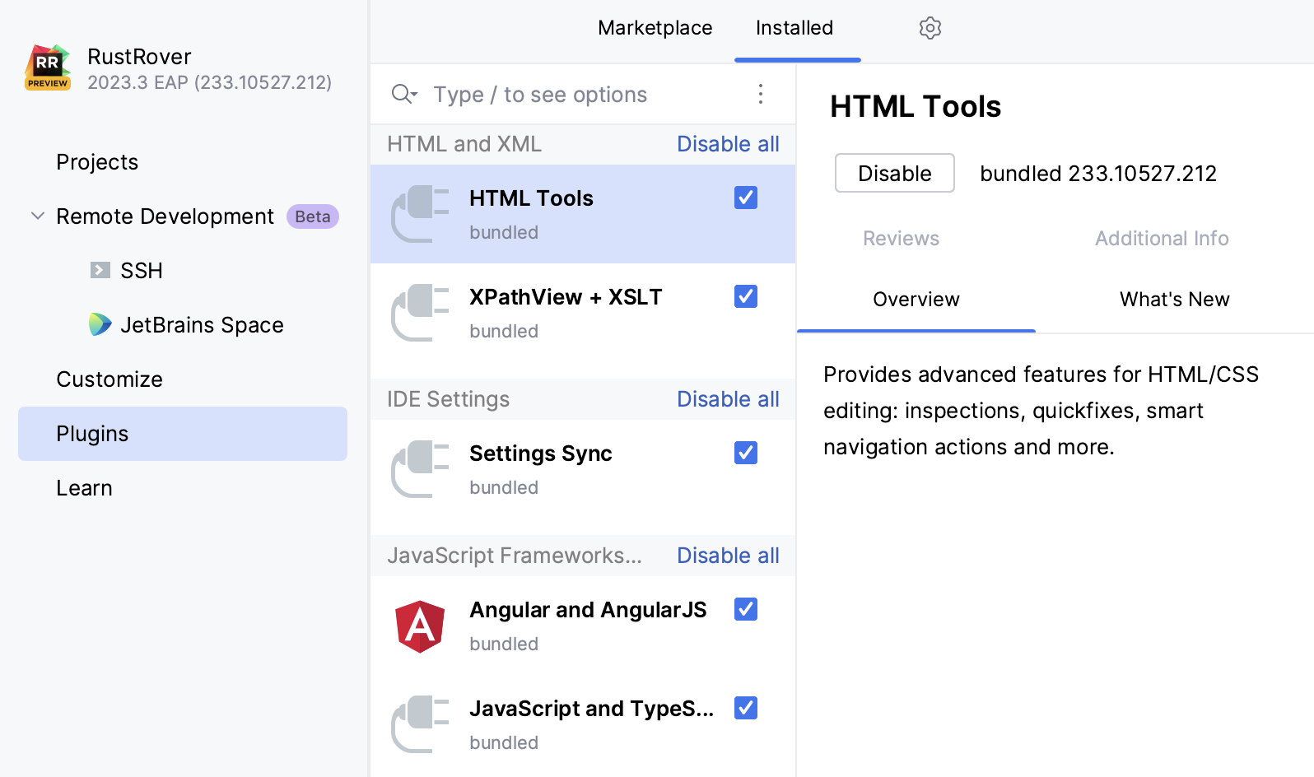Open plugin settings gear menu
This screenshot has height=777, width=1314.
930,28
